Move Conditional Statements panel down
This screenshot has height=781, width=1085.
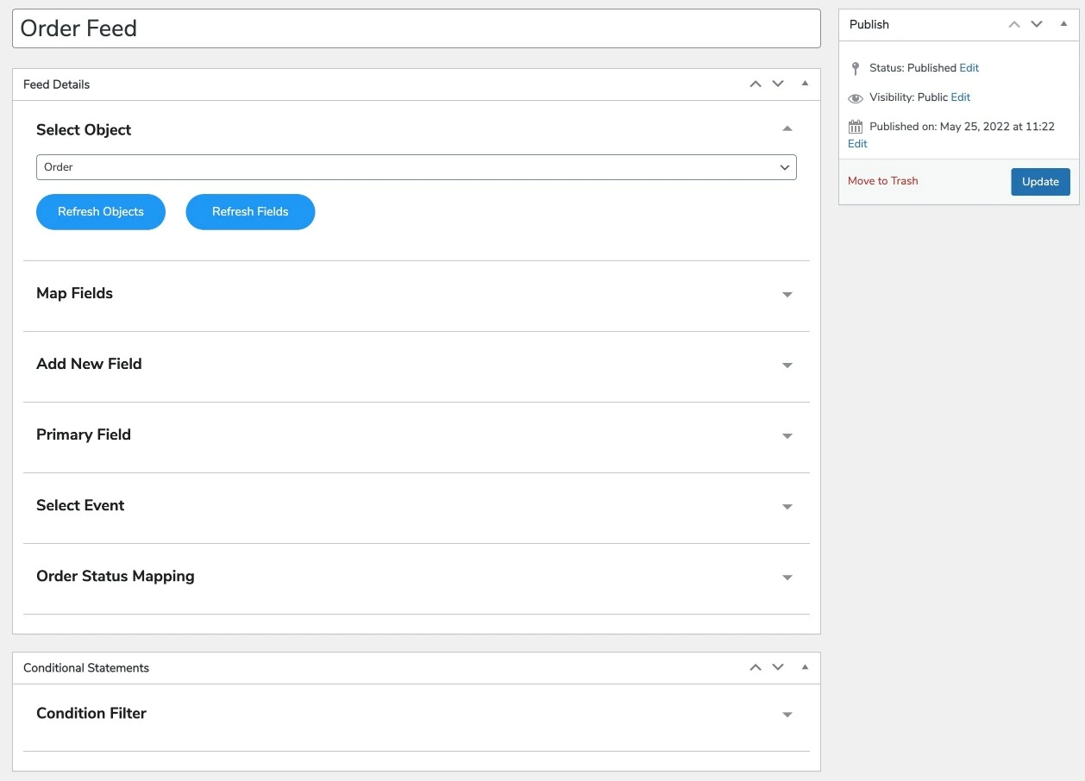point(778,668)
